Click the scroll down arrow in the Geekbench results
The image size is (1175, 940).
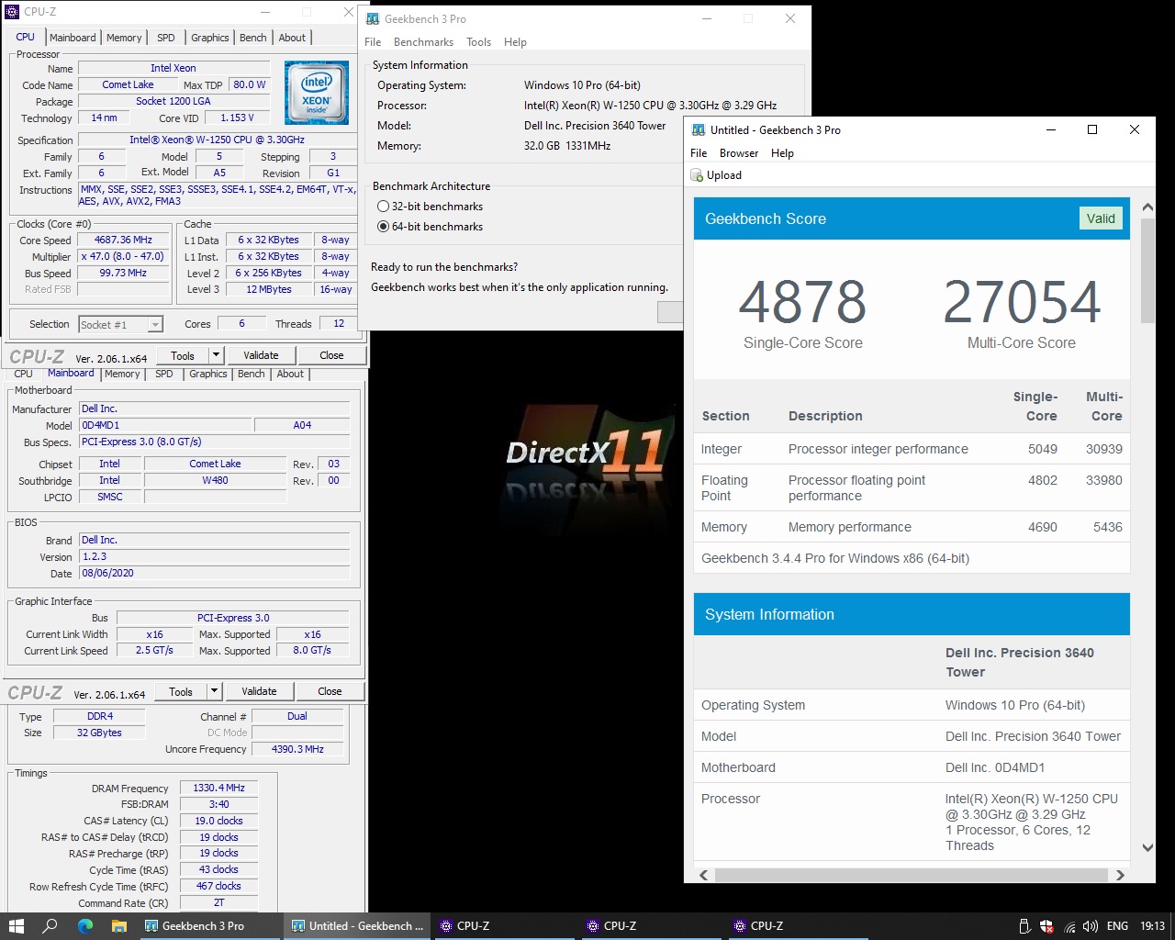(1147, 847)
